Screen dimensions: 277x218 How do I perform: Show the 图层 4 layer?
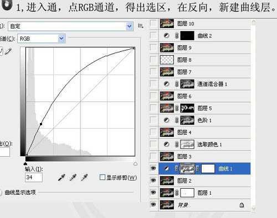153,132
